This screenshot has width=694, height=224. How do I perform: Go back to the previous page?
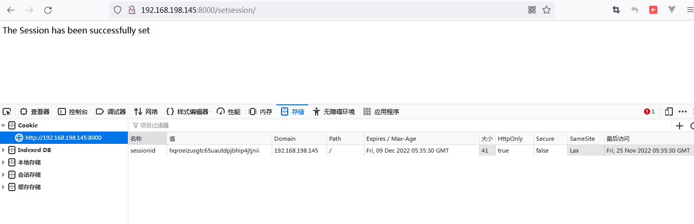pyautogui.click(x=11, y=10)
